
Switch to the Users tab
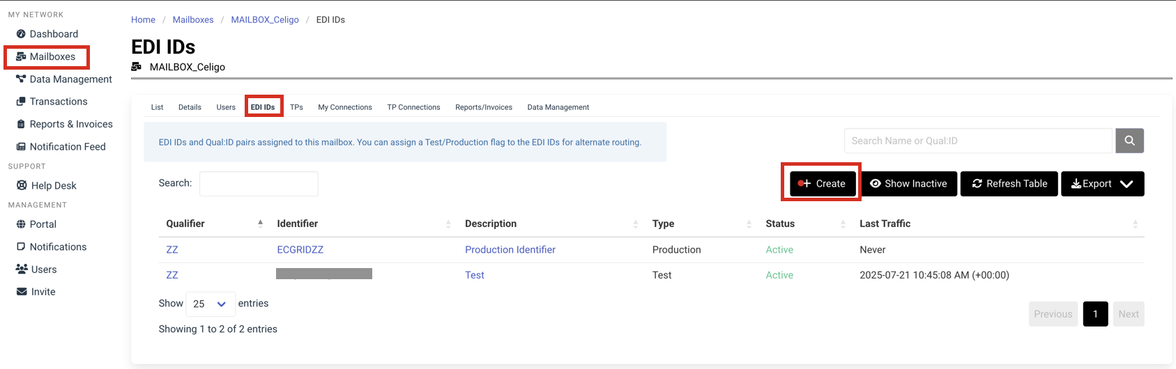[x=226, y=107]
